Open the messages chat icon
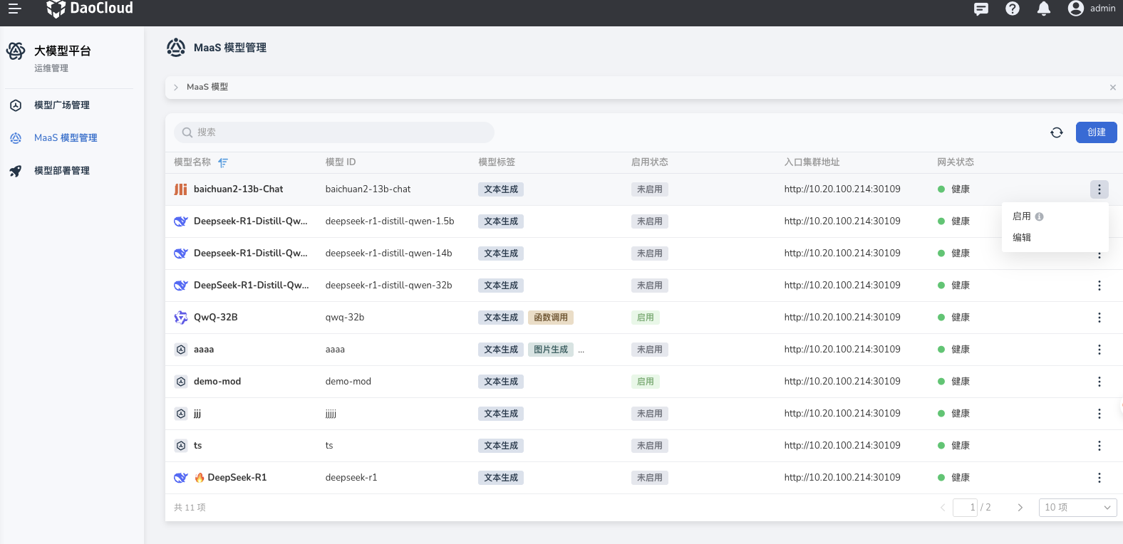1123x544 pixels. point(981,9)
